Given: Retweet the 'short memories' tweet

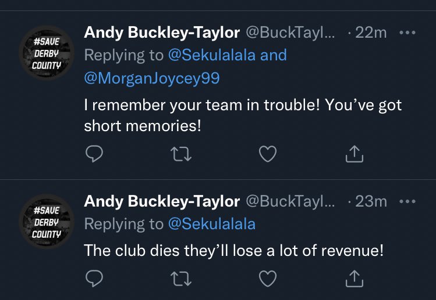Looking at the screenshot, I should click(x=181, y=154).
